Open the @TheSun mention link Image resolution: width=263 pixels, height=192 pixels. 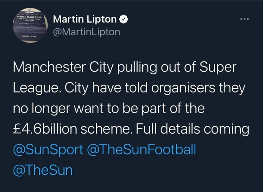point(43,169)
